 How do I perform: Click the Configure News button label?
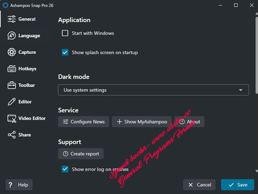(x=88, y=122)
